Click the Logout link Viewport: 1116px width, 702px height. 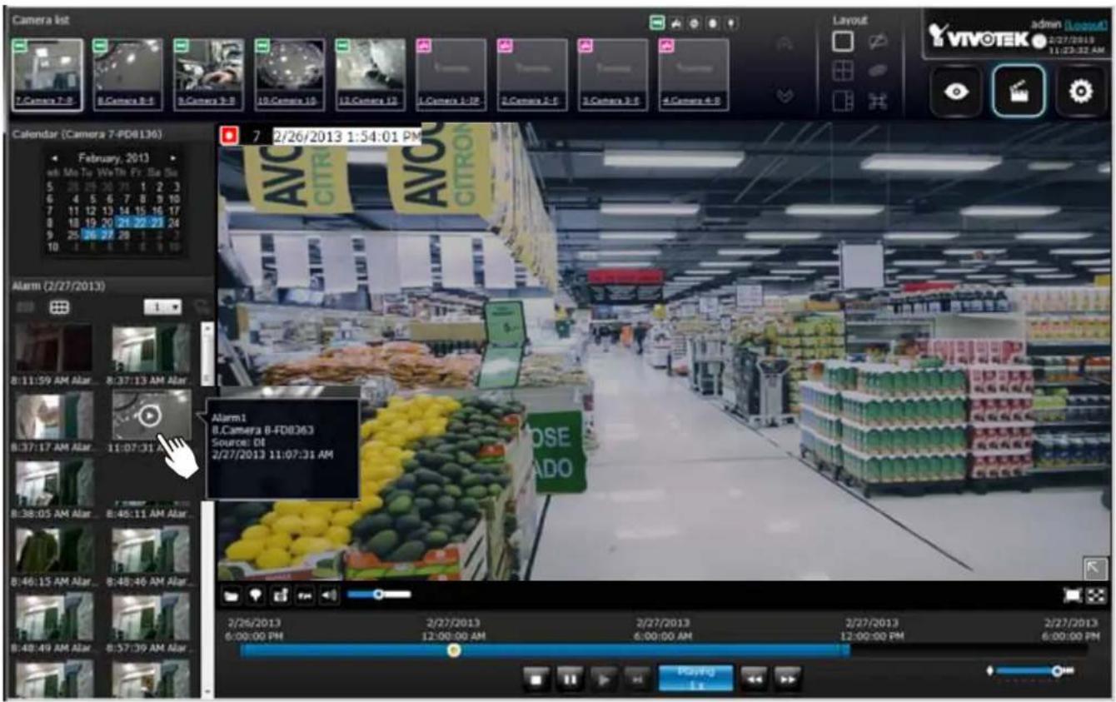pyautogui.click(x=1085, y=26)
